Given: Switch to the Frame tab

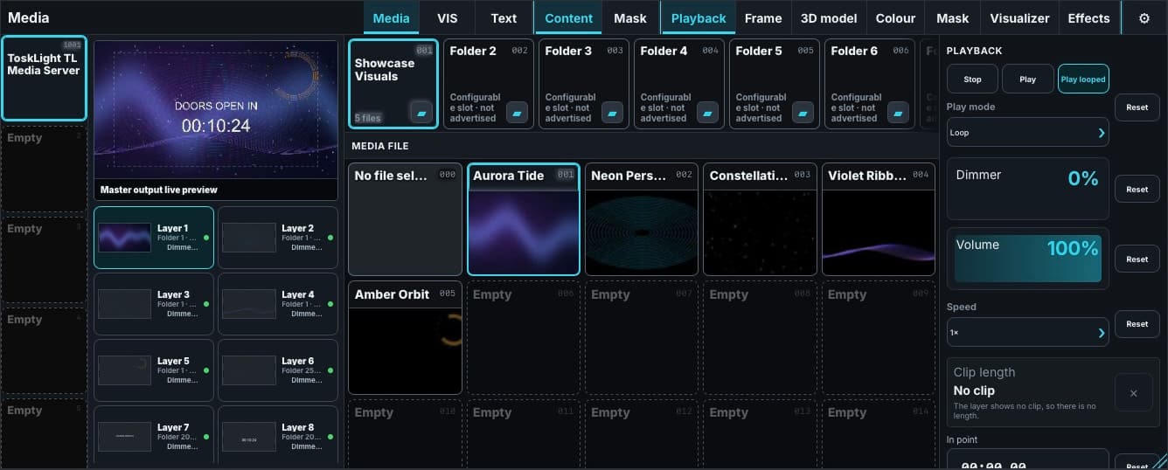Looking at the screenshot, I should 763,17.
